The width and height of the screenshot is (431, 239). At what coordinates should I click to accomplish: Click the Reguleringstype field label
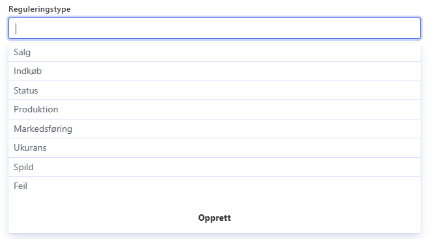pyautogui.click(x=40, y=9)
